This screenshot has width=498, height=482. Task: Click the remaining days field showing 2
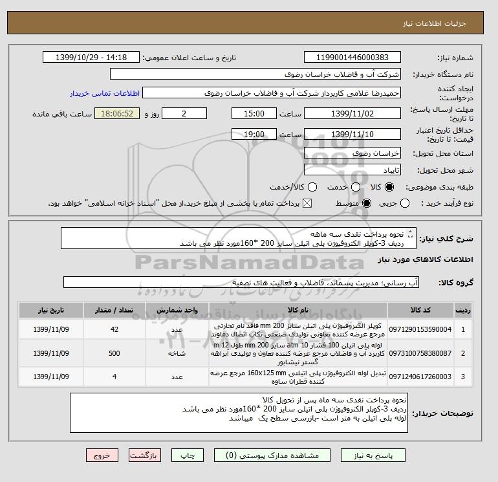pyautogui.click(x=184, y=113)
